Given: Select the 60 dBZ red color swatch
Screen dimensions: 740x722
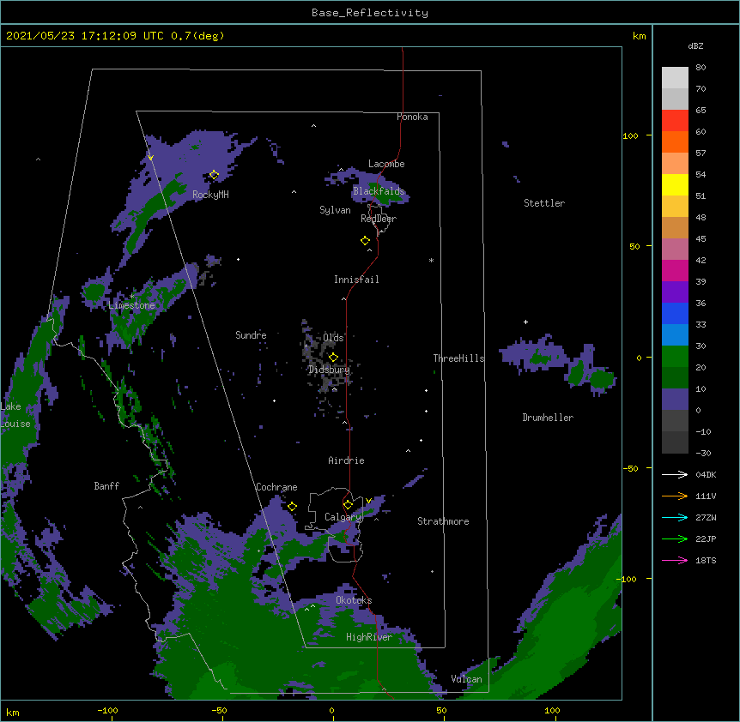Looking at the screenshot, I should 675,120.
